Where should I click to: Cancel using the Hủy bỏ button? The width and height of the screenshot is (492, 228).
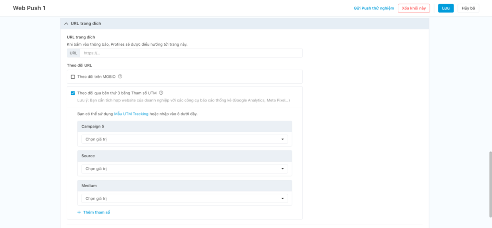pos(468,8)
